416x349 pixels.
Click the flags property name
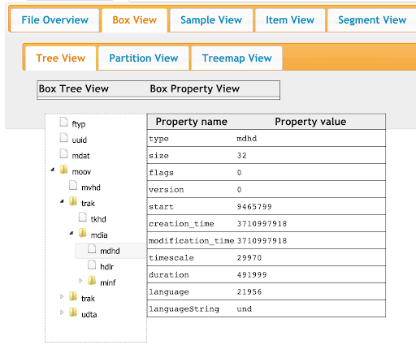pyautogui.click(x=161, y=173)
